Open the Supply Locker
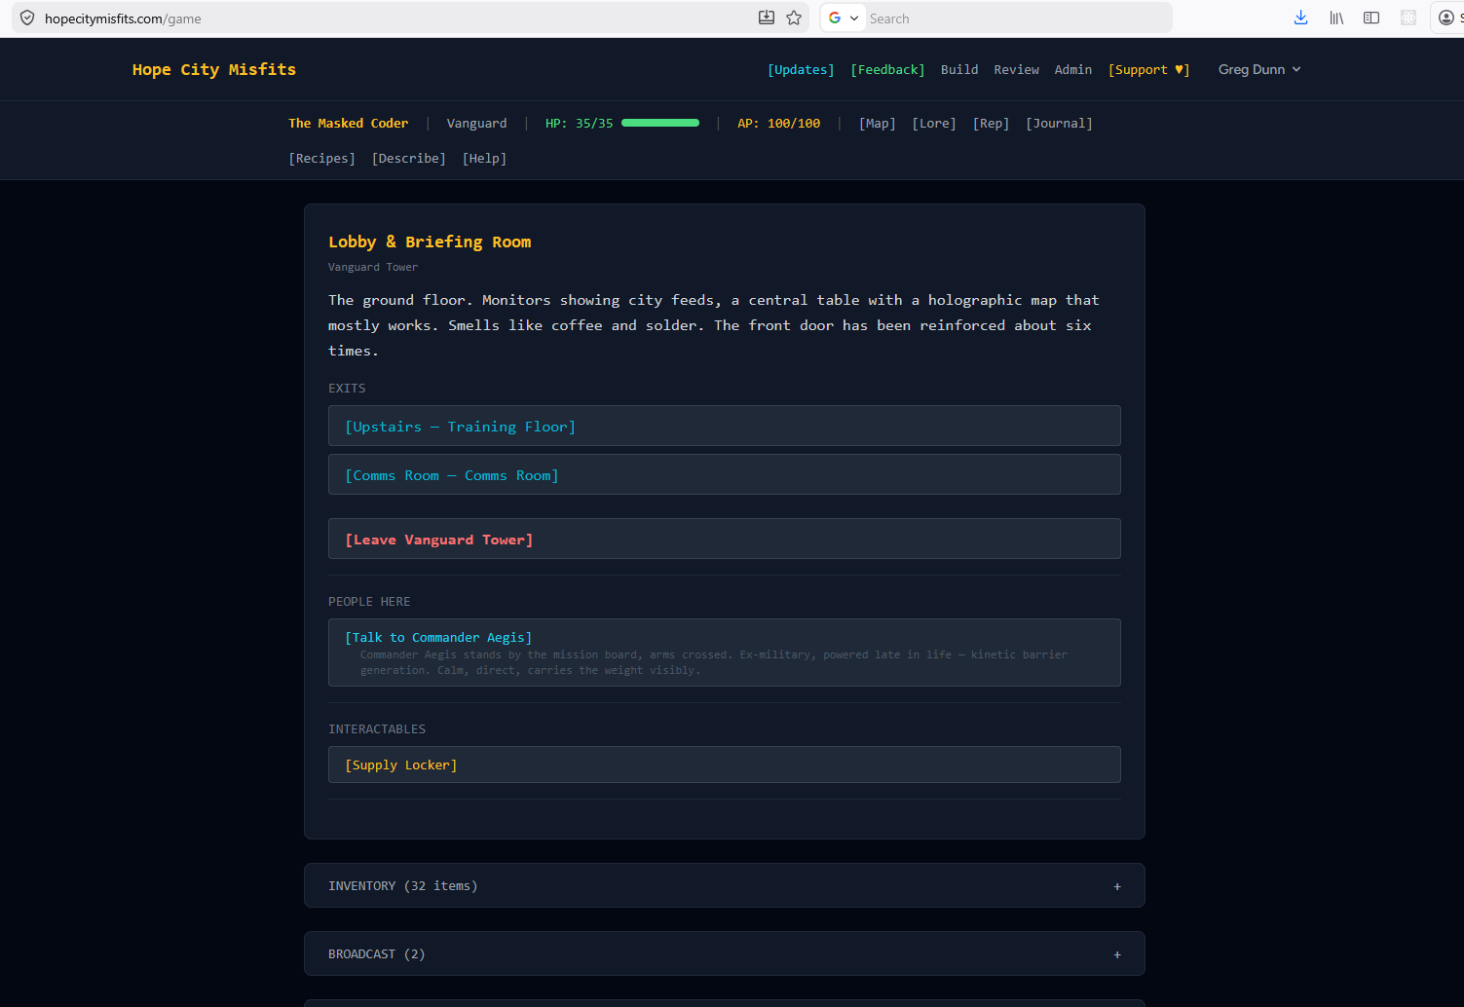This screenshot has height=1007, width=1464. pos(401,765)
